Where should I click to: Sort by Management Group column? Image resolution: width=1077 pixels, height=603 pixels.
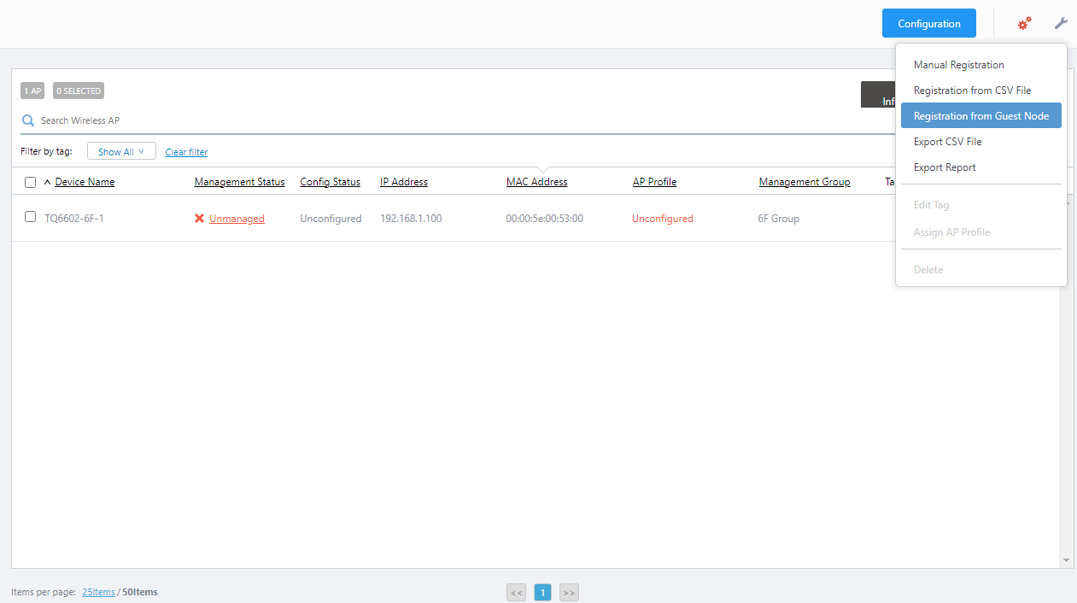coord(805,182)
